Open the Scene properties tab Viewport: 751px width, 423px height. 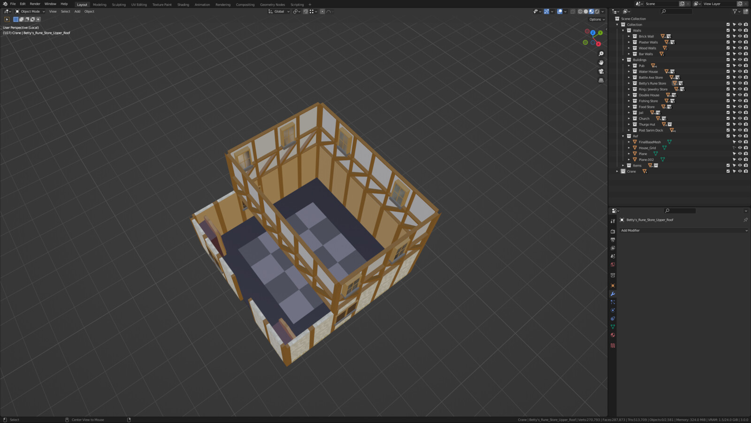pyautogui.click(x=613, y=256)
